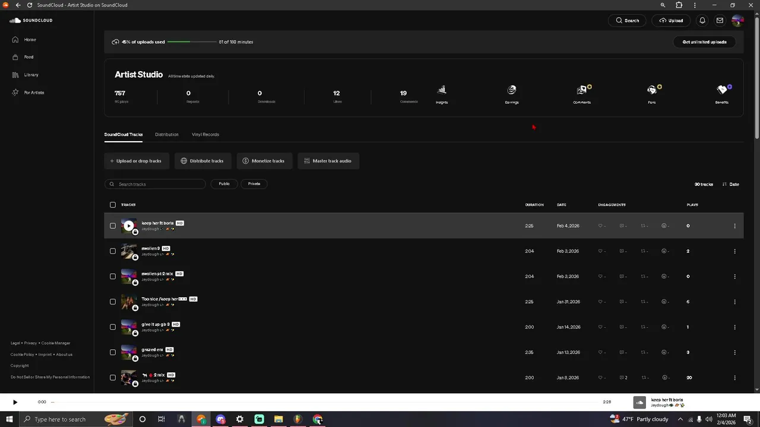Click the SoundCloud logo in sidebar
760x427 pixels.
click(31, 20)
